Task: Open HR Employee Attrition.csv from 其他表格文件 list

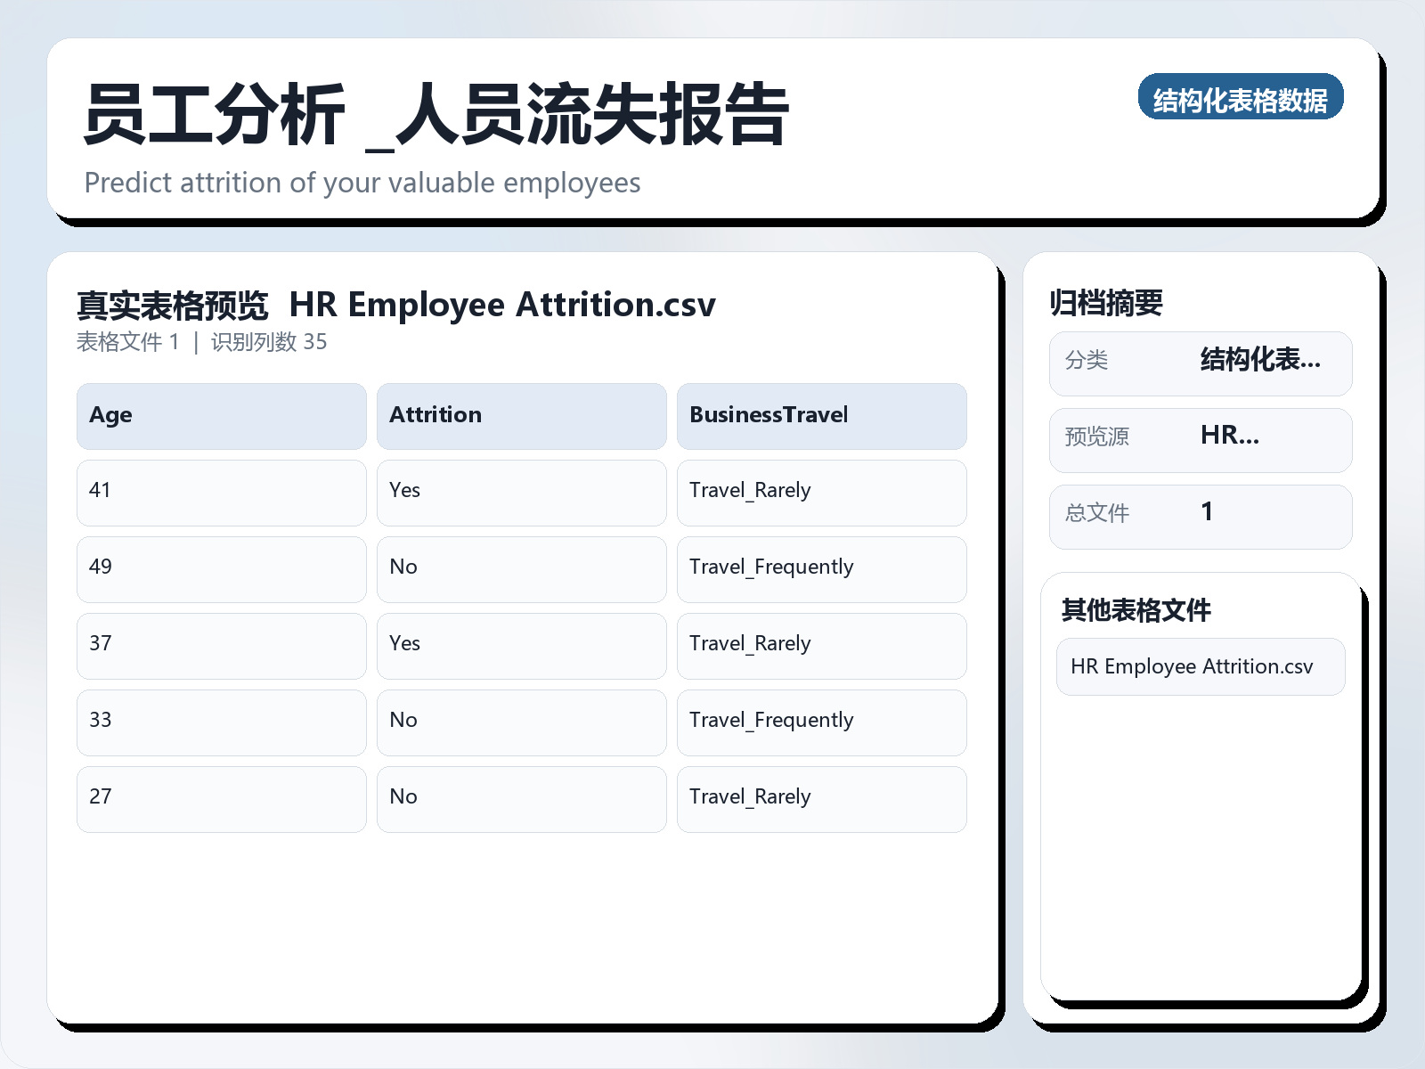Action: coord(1200,665)
